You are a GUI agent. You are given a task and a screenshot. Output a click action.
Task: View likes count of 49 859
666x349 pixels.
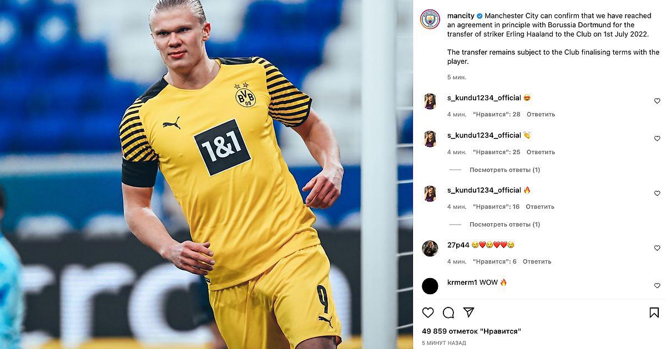tap(471, 331)
